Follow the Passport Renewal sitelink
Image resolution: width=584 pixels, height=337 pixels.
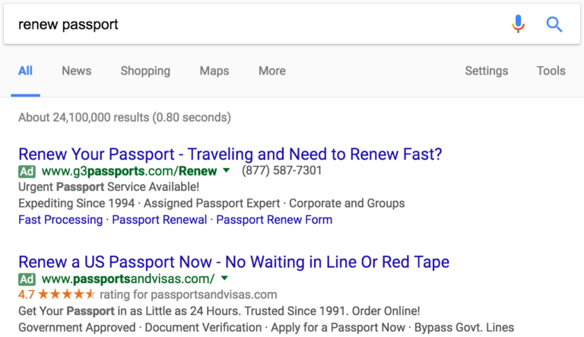point(160,220)
